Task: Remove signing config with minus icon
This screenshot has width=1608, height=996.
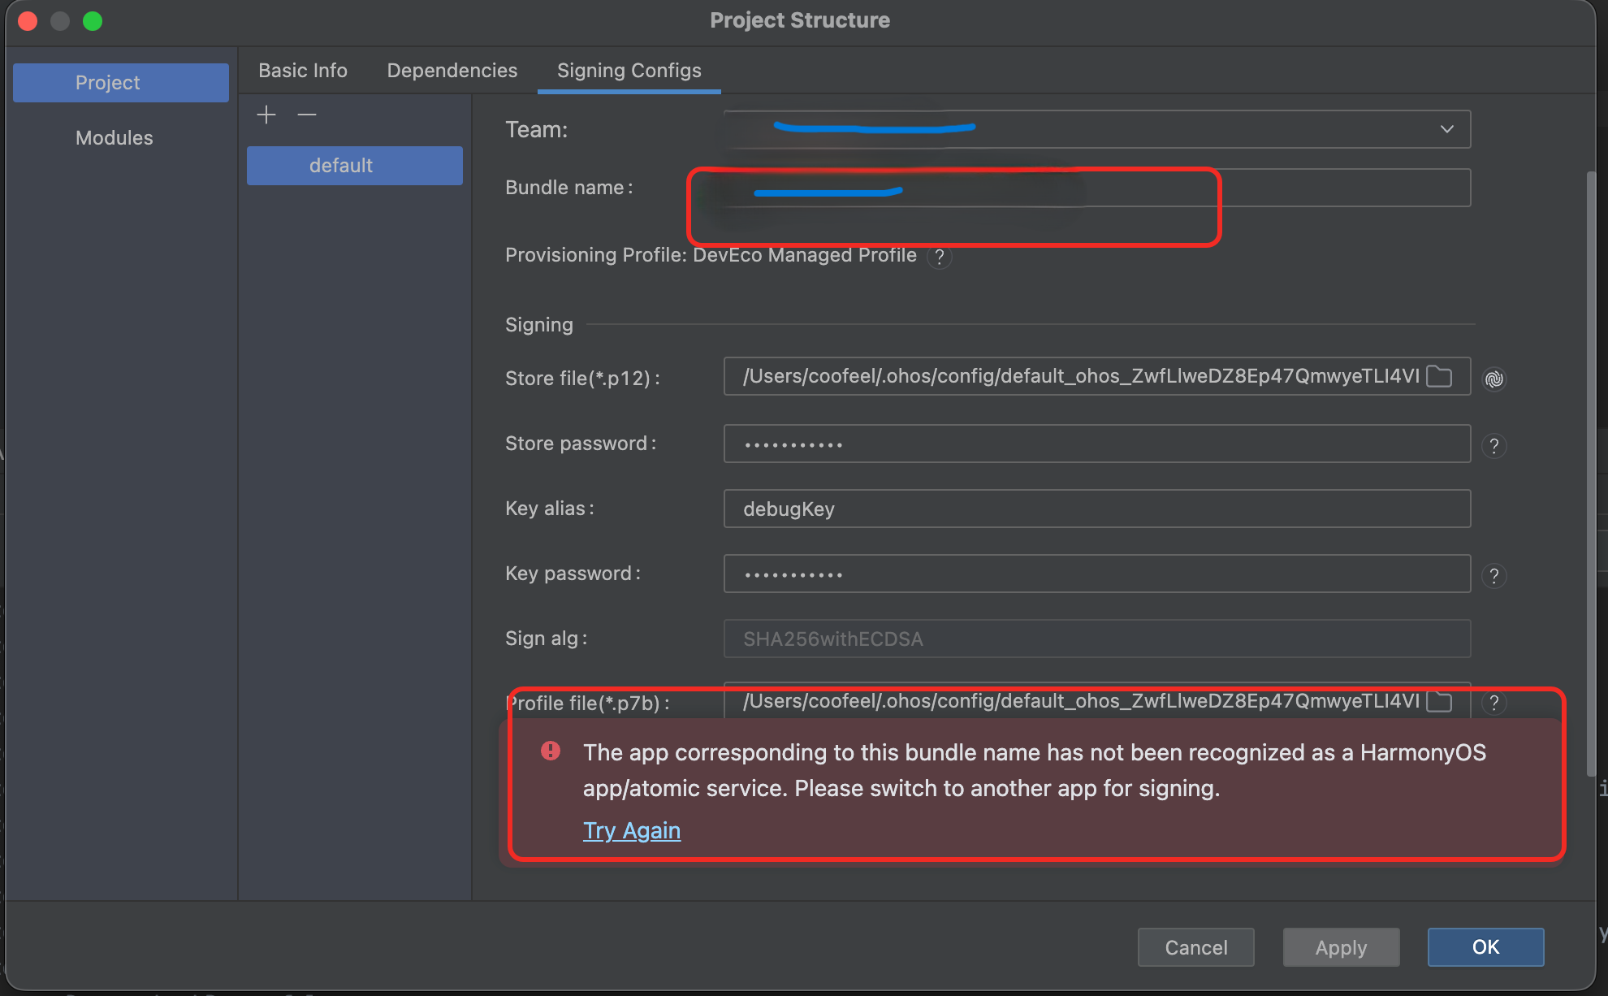Action: [307, 115]
